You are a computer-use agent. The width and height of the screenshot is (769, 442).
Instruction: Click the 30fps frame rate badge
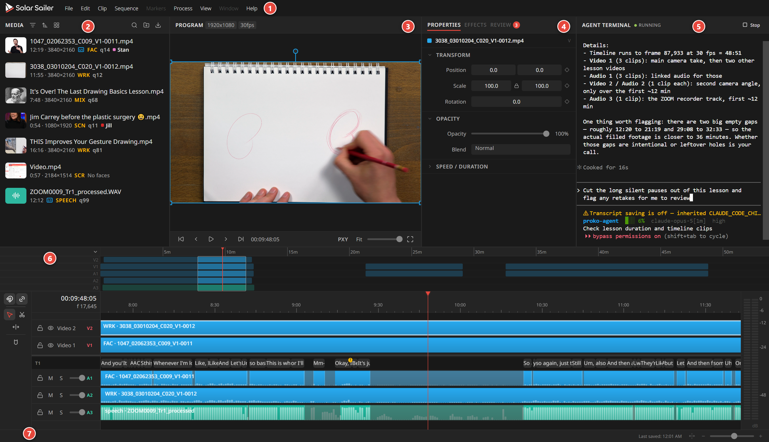point(247,25)
